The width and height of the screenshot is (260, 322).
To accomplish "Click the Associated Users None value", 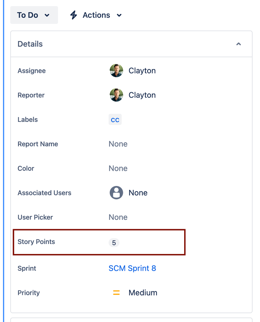I will point(138,193).
